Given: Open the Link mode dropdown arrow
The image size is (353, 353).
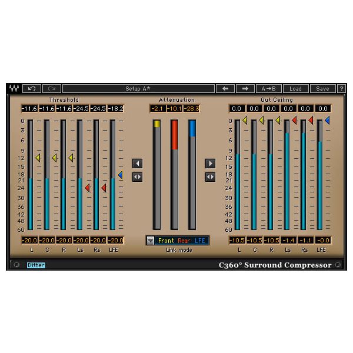Looking at the screenshot, I should [151, 241].
